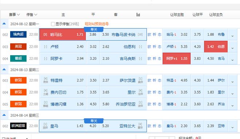Deselect 阿罗+1 handicap win odds 1.55
Viewport: 240px width, 139px height.
tap(176, 59)
